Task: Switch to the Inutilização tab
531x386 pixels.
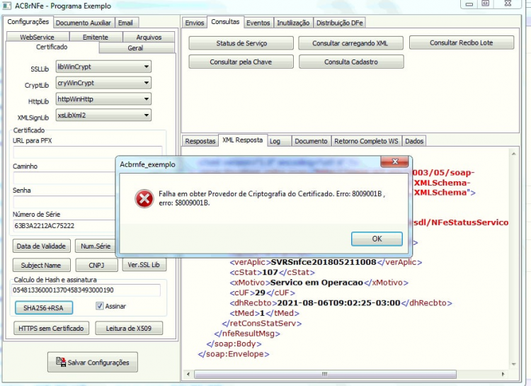Action: [293, 23]
